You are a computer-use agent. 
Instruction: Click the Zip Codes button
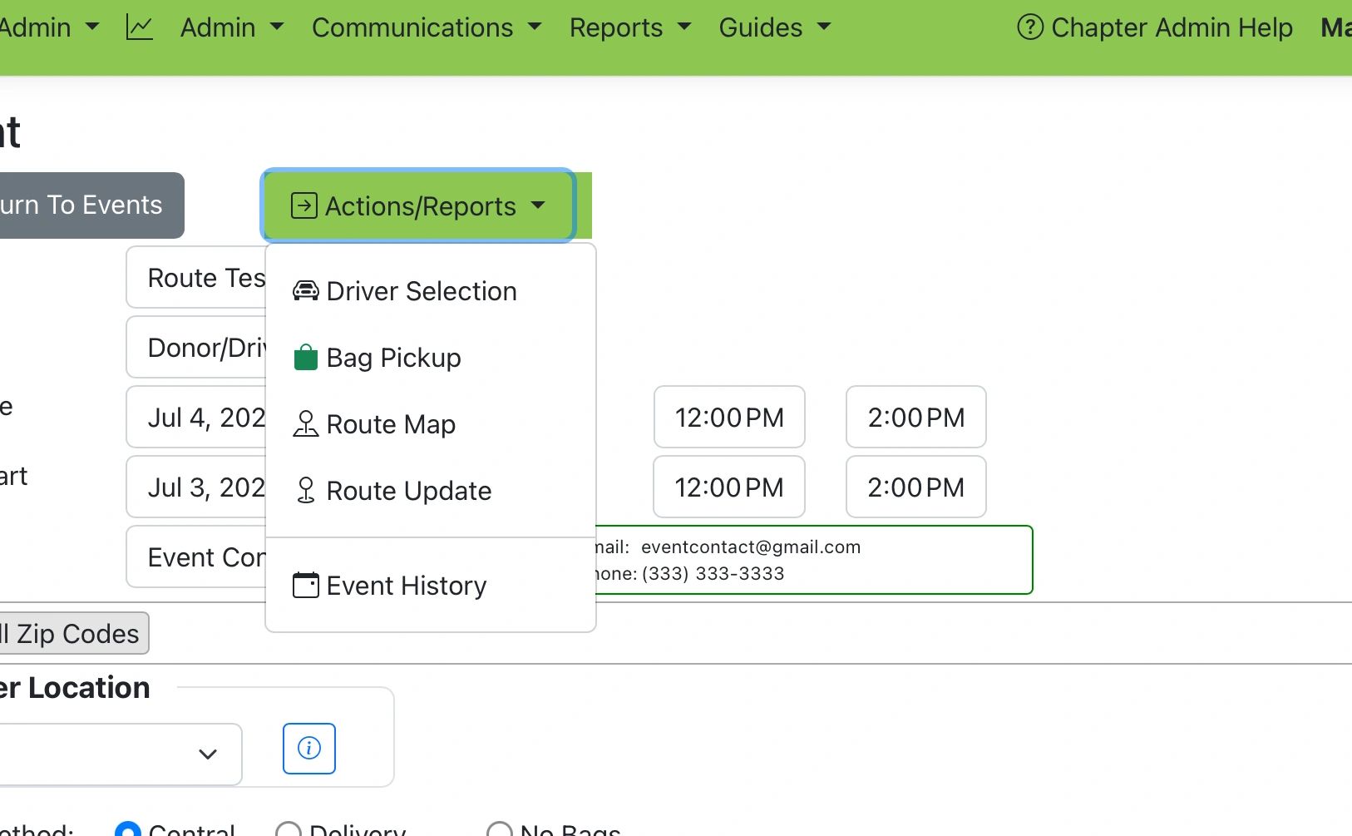tap(73, 634)
